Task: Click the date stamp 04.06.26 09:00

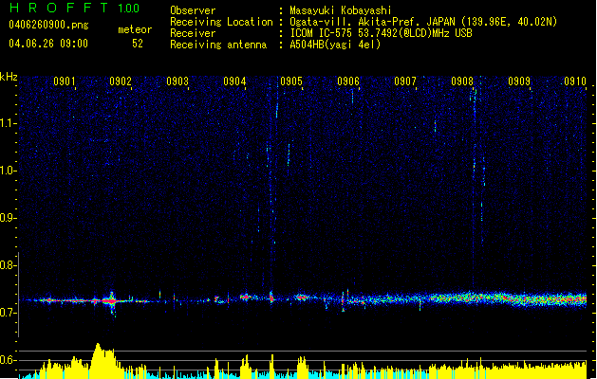Action: pyautogui.click(x=48, y=44)
